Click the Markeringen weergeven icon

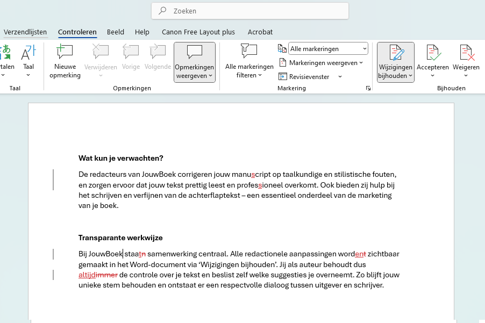pyautogui.click(x=283, y=63)
